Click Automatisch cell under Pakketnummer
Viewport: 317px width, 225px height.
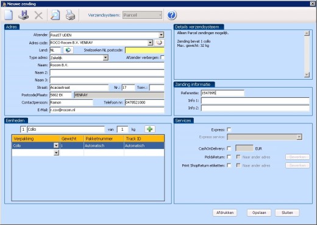[104, 145]
